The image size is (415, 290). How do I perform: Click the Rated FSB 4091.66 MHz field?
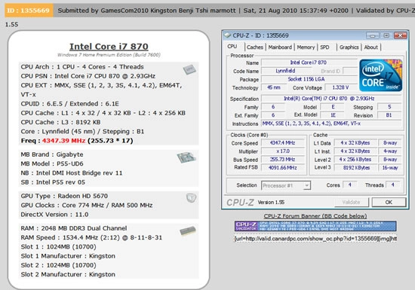coord(283,168)
